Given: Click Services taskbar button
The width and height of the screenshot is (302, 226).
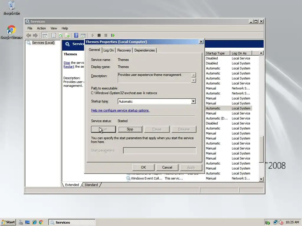Looking at the screenshot, I should point(72,222).
